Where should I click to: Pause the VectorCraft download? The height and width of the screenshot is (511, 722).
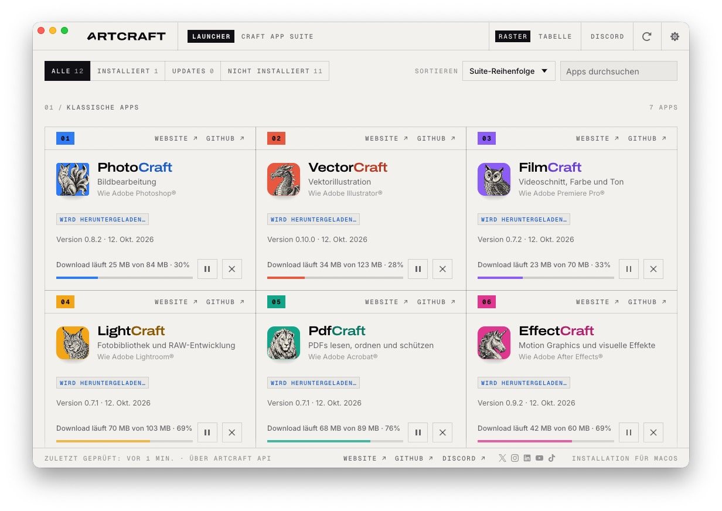point(418,269)
